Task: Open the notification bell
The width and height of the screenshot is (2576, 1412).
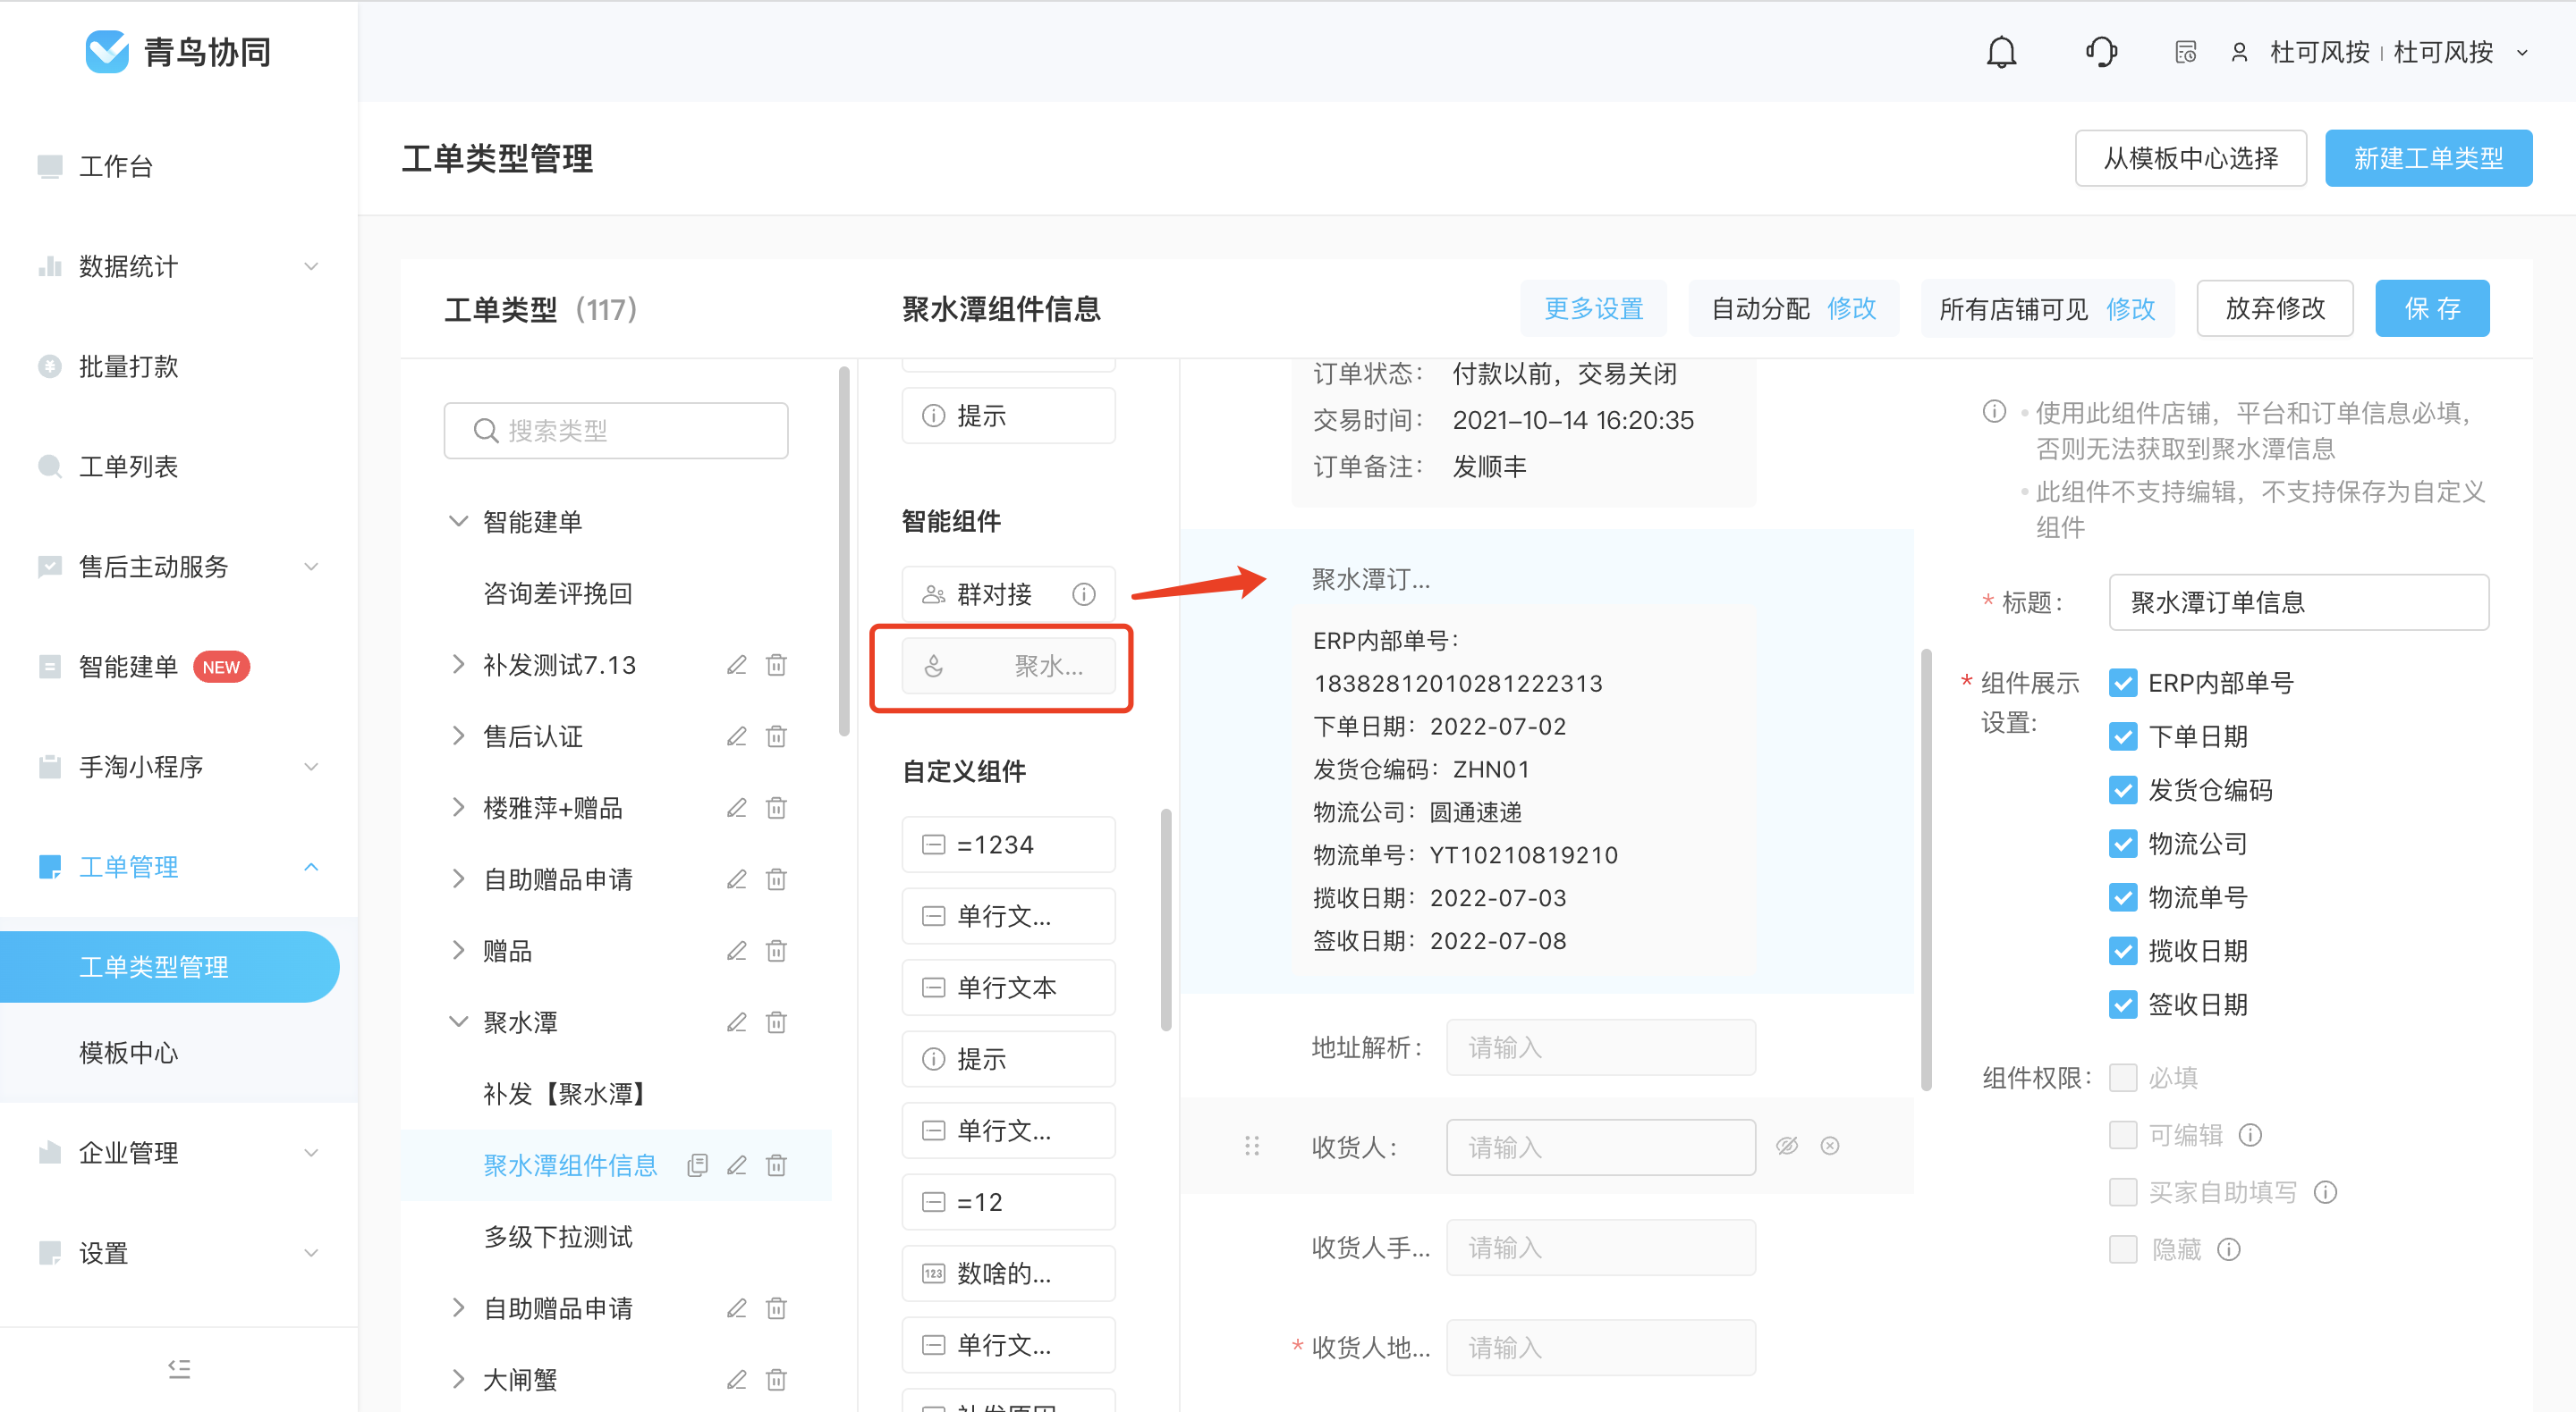Action: point(2001,52)
